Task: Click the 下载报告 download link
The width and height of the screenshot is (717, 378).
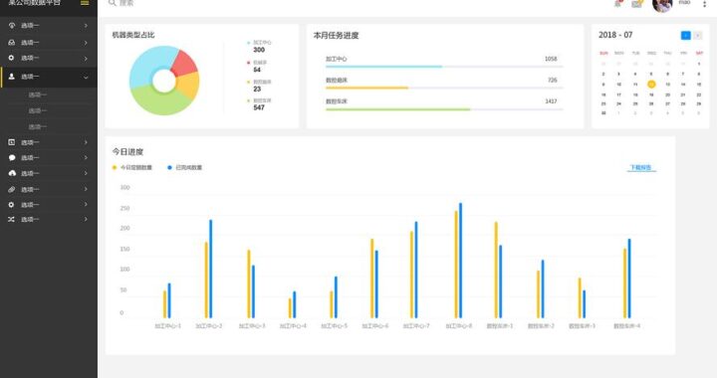Action: (x=641, y=167)
